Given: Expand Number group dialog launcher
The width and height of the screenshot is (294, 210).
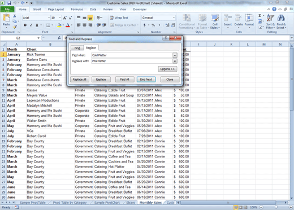Looking at the screenshot, I should tap(174, 32).
